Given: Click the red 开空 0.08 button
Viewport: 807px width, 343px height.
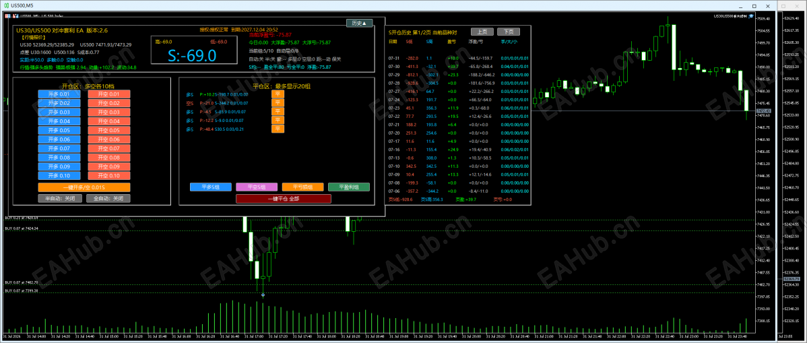Looking at the screenshot, I should point(109,158).
